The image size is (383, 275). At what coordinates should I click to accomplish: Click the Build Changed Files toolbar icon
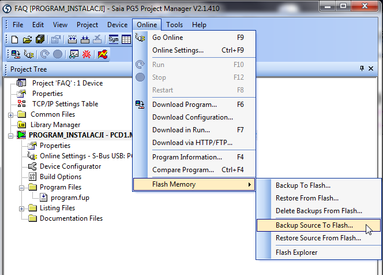tap(85, 39)
